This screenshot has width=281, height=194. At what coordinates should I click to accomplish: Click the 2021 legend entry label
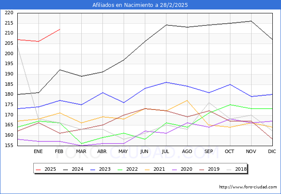[x=159, y=169]
